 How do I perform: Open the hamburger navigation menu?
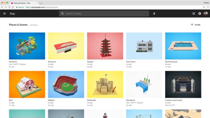click(4, 13)
